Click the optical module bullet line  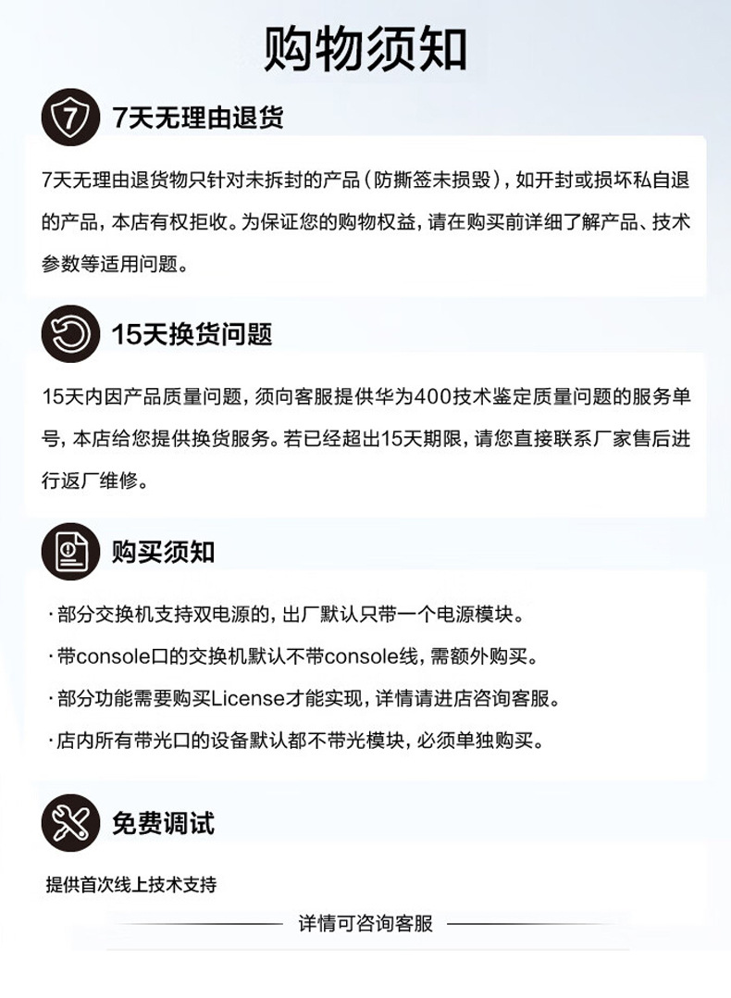(296, 741)
